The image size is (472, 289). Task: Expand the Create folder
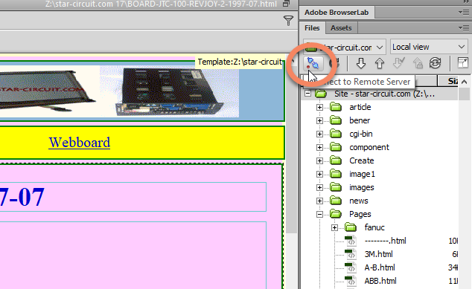pyautogui.click(x=319, y=160)
